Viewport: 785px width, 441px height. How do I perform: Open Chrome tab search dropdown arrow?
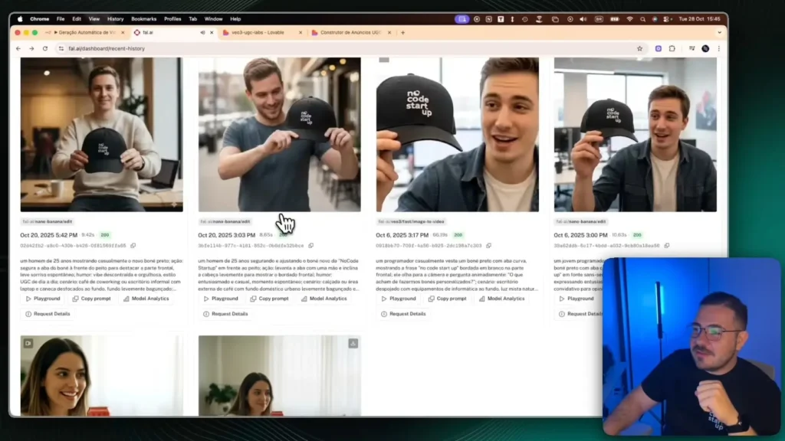(719, 32)
